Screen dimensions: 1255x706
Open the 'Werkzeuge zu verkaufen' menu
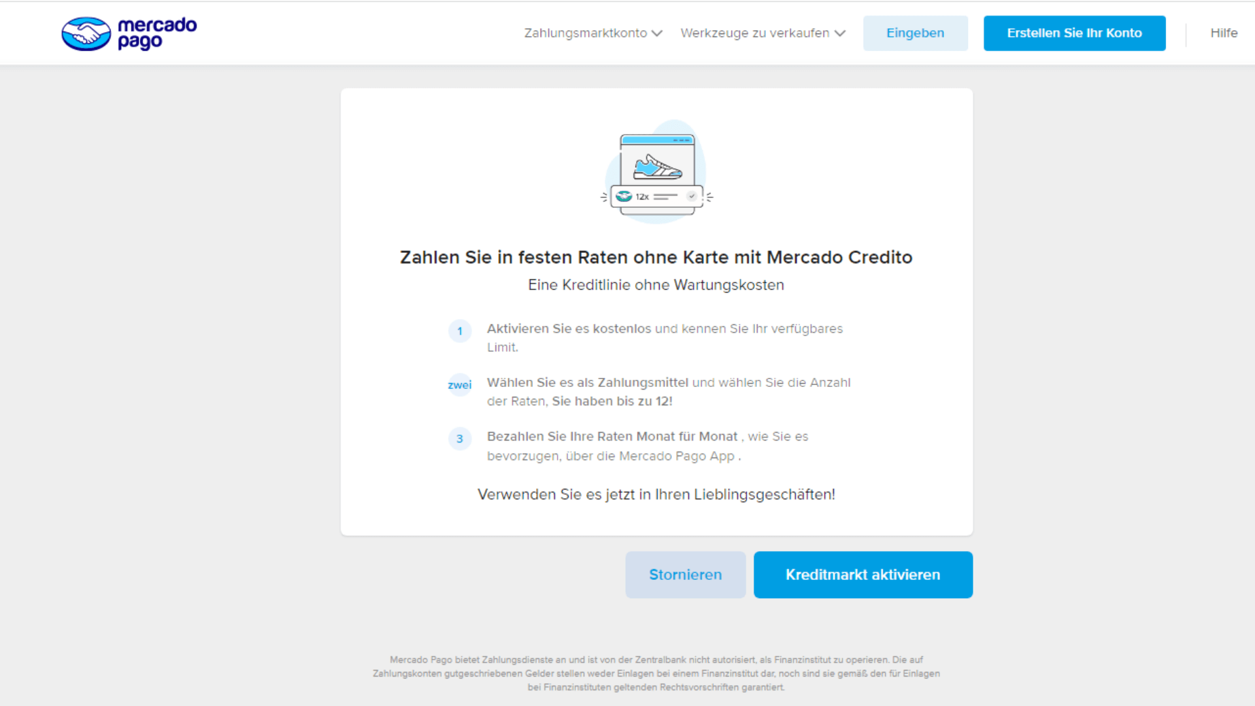pyautogui.click(x=754, y=33)
